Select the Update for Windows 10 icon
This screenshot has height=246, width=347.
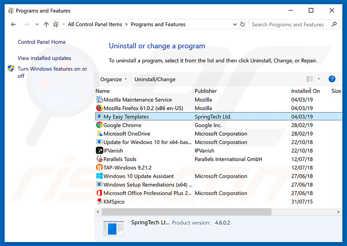point(99,142)
